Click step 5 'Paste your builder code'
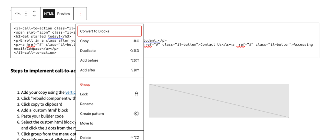Image resolution: width=332 pixels, height=140 pixels. coord(42,116)
